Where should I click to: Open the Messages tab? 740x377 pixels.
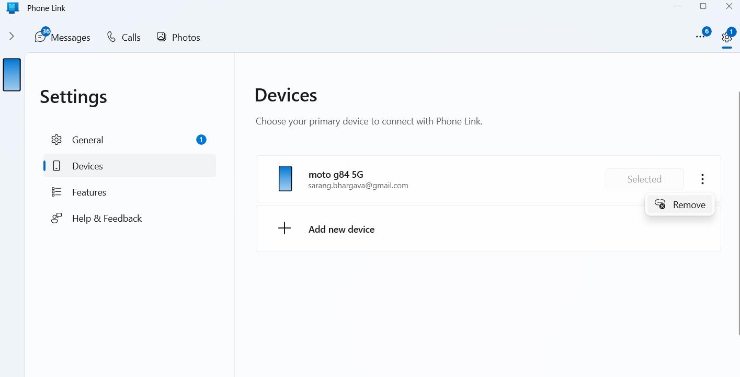pos(63,37)
